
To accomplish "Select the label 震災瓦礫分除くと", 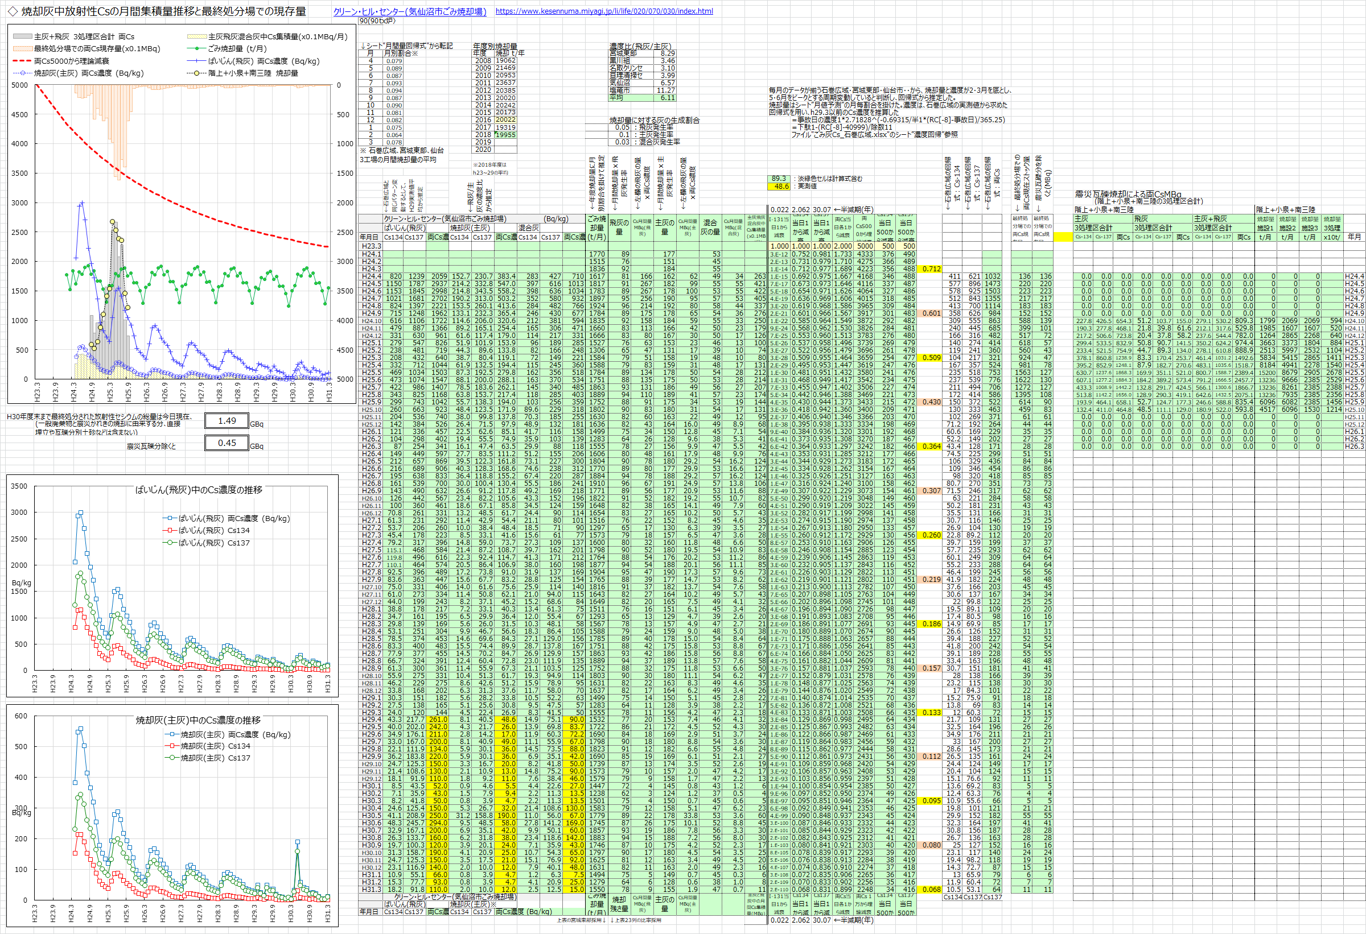I will tap(151, 447).
